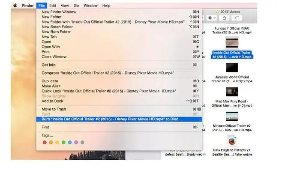Screen dimensions: 300x170
Task: Select the Firefox webm file icon
Action: (x=232, y=141)
